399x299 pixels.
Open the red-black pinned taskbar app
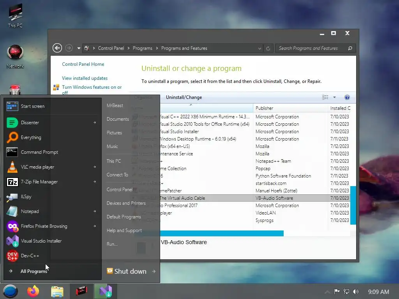click(x=81, y=291)
